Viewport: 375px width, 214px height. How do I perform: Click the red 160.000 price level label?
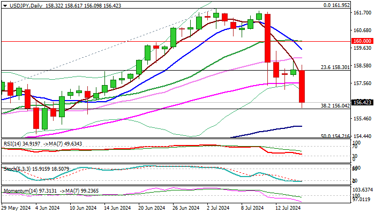[362, 41]
